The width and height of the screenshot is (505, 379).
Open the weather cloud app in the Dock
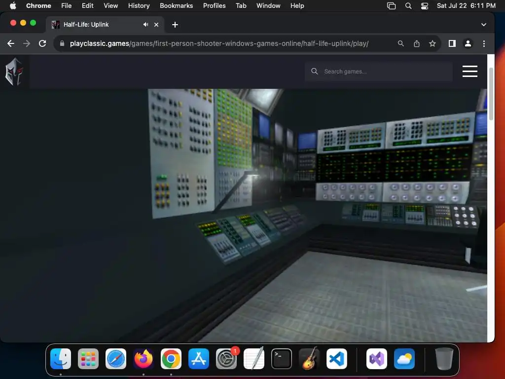click(x=404, y=359)
